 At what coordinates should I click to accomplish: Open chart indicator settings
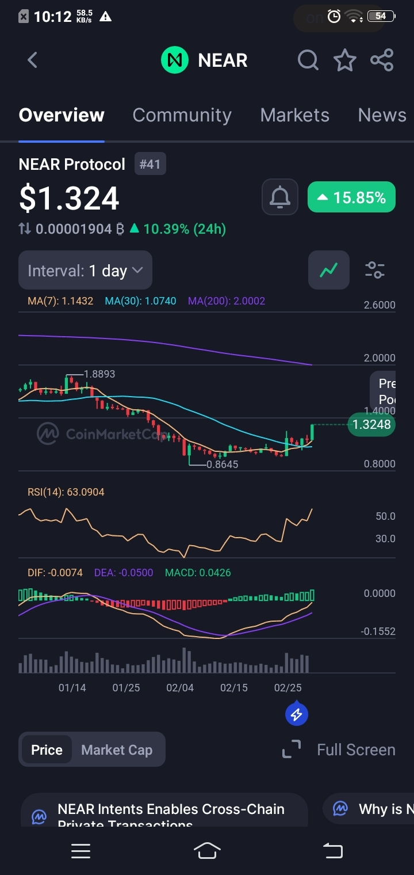375,269
